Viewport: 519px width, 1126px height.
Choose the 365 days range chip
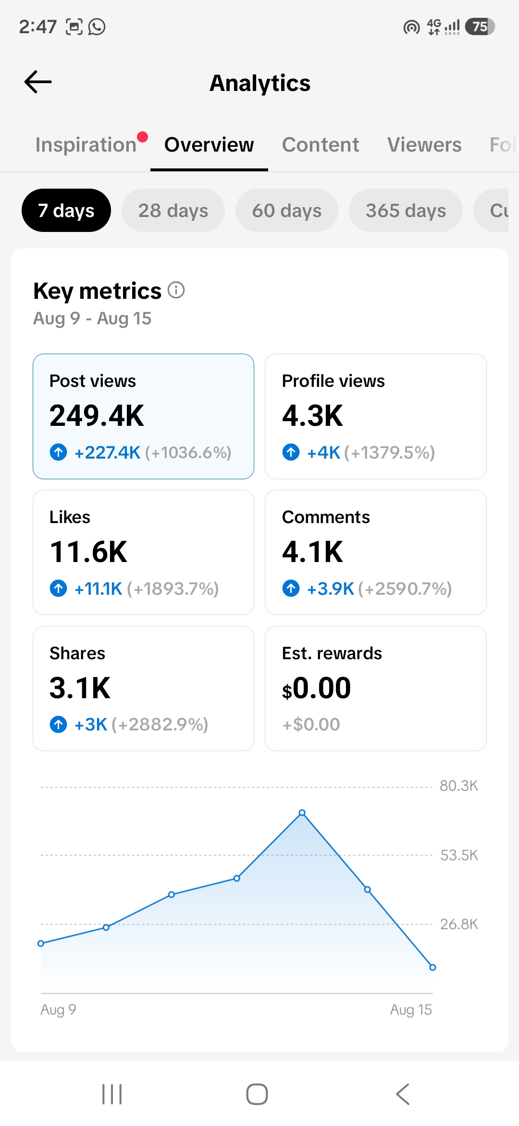pos(406,210)
